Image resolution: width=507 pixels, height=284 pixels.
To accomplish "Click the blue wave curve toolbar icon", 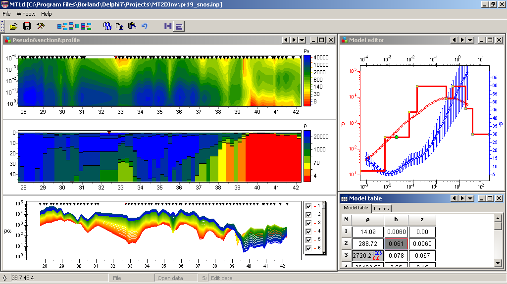I will pos(106,26).
